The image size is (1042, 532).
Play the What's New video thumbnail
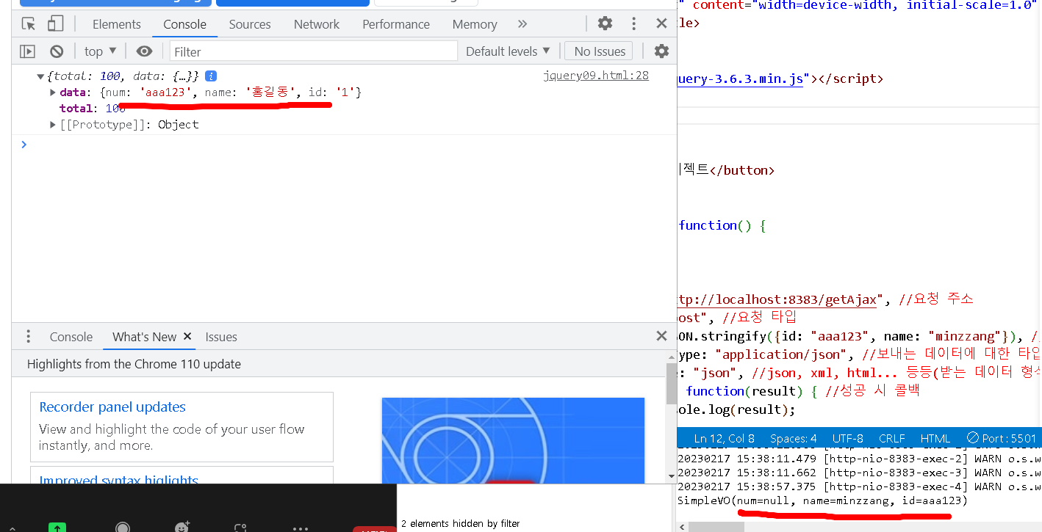pos(513,440)
